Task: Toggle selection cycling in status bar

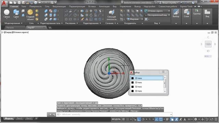Action: tap(172, 119)
